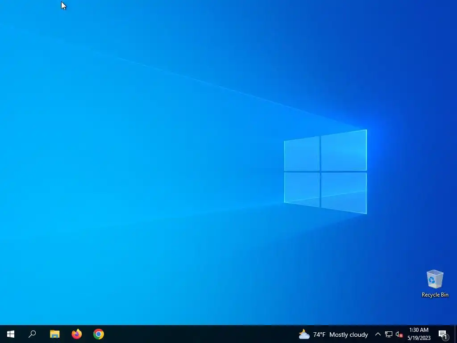The width and height of the screenshot is (457, 343).
Task: Open the Action Center notifications icon
Action: click(x=443, y=334)
